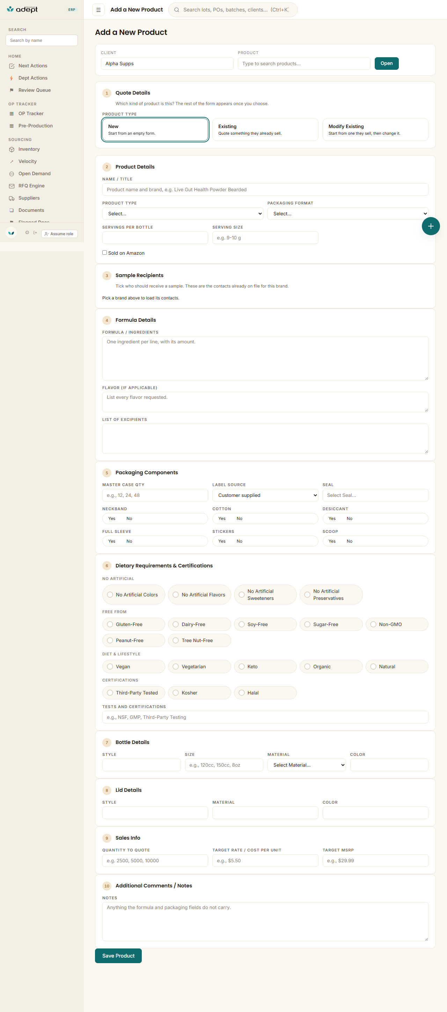Open OP Tracker via its grid icon

tap(12, 114)
